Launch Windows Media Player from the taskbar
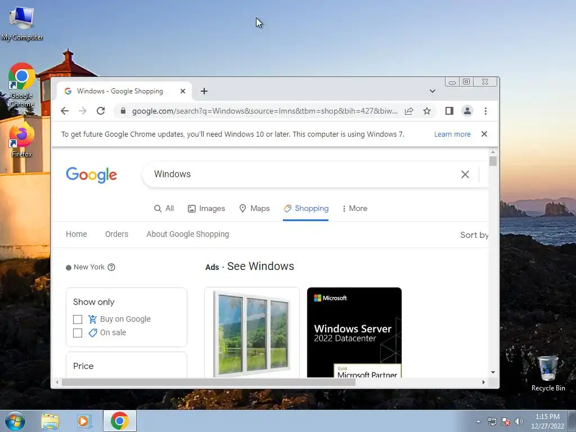 (84, 421)
